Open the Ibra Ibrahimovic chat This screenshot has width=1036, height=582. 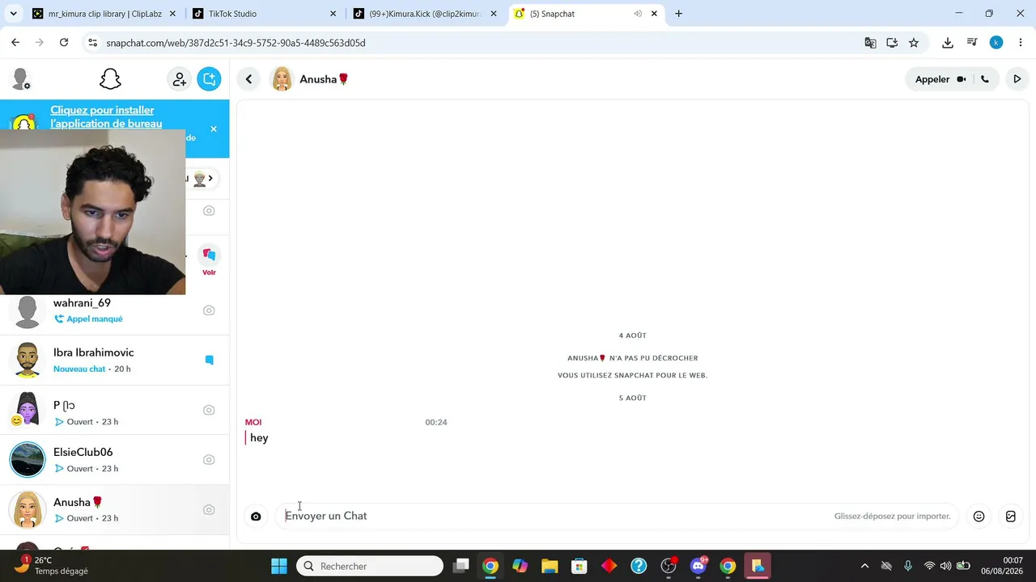pyautogui.click(x=114, y=360)
